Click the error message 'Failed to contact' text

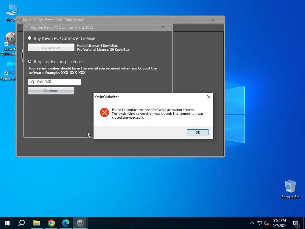point(158,114)
